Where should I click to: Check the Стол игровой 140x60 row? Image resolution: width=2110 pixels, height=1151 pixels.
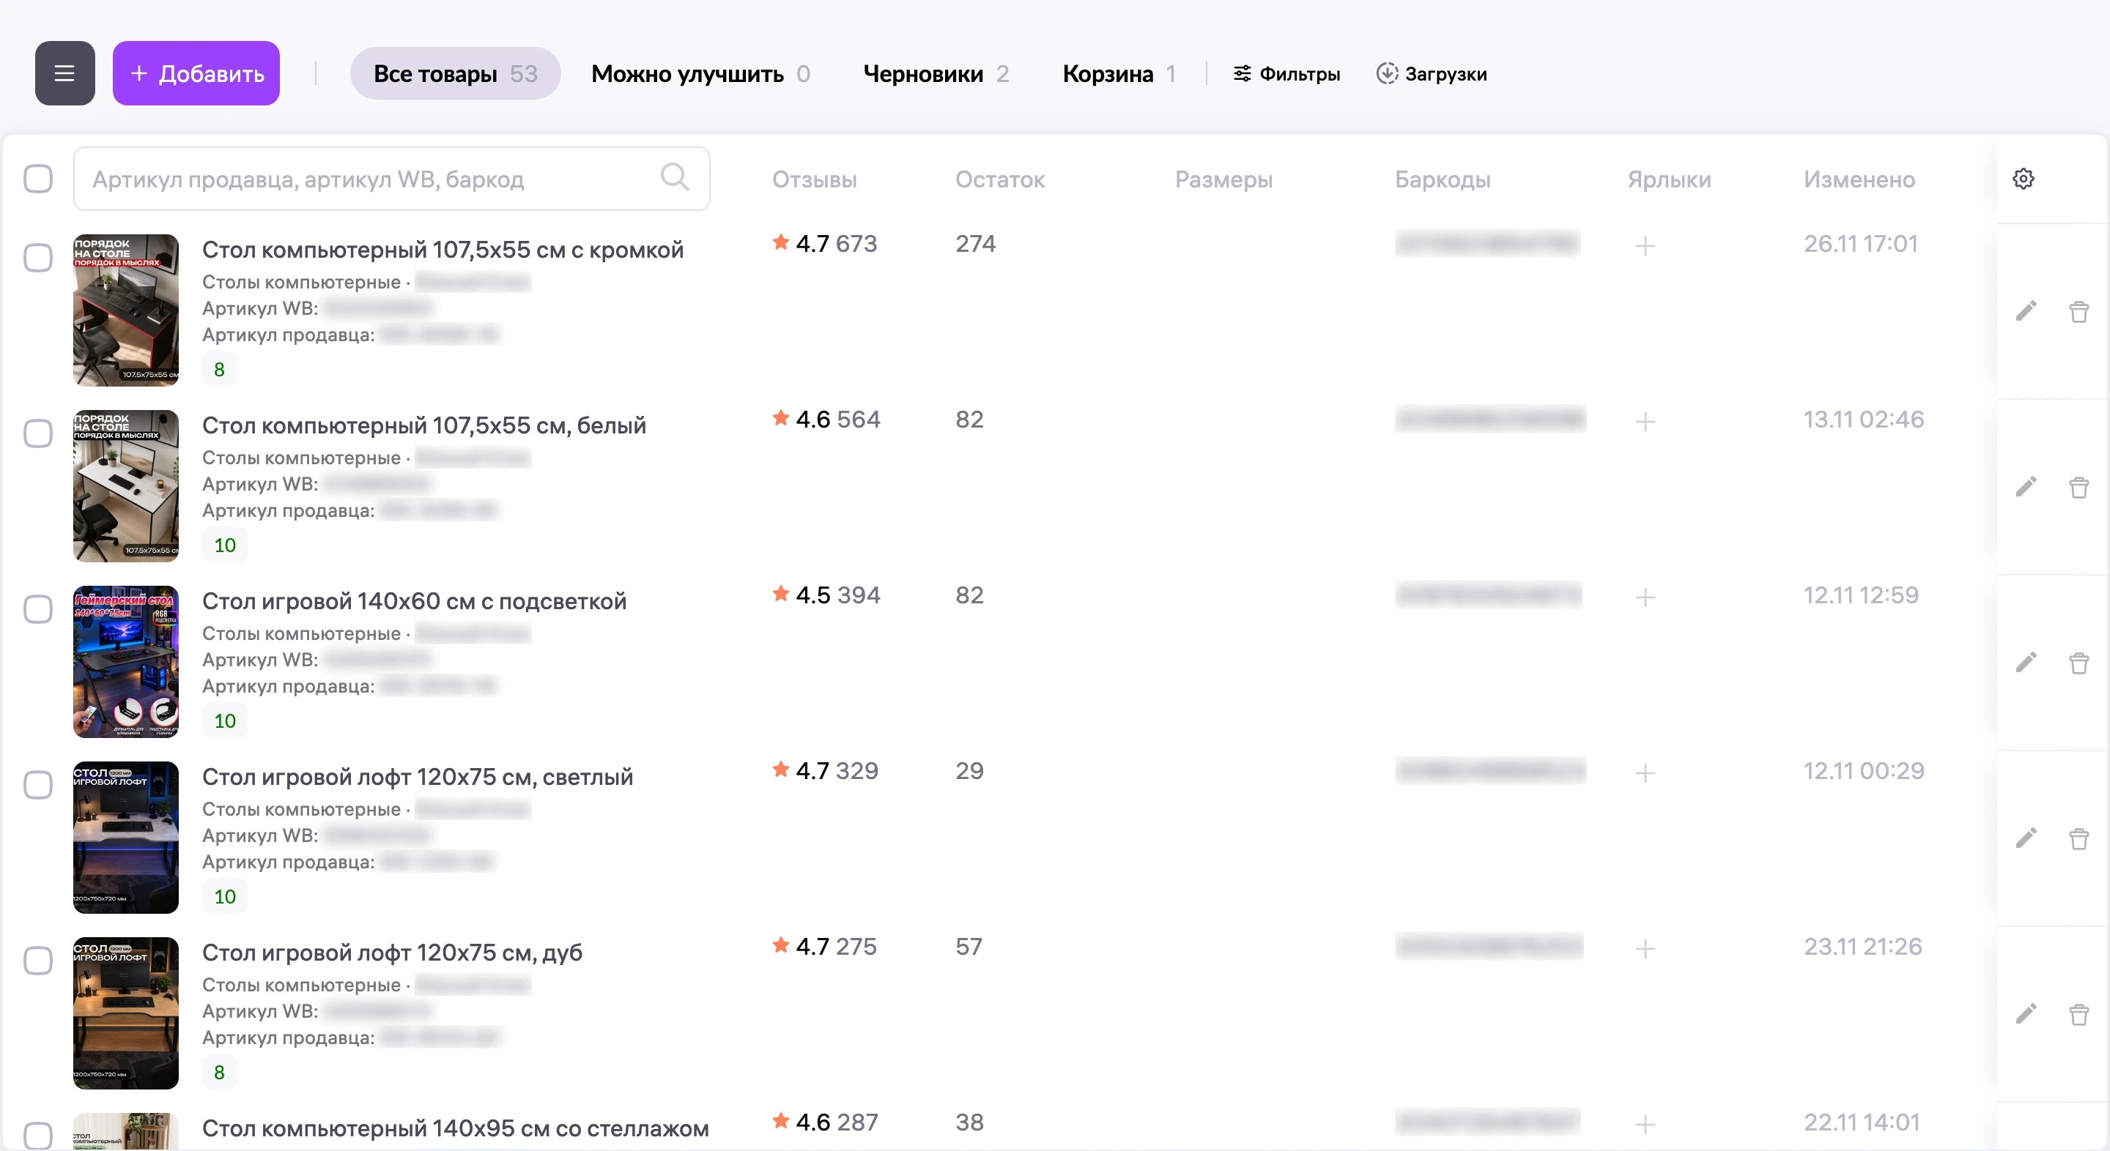click(x=37, y=609)
